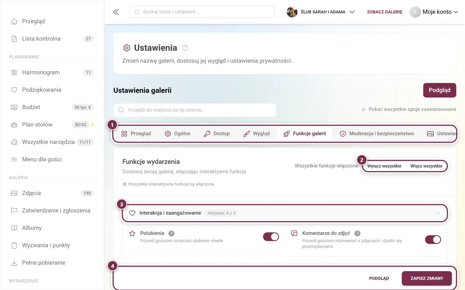
Task: Click the 11 badge on Harmonogram
Action: (88, 72)
